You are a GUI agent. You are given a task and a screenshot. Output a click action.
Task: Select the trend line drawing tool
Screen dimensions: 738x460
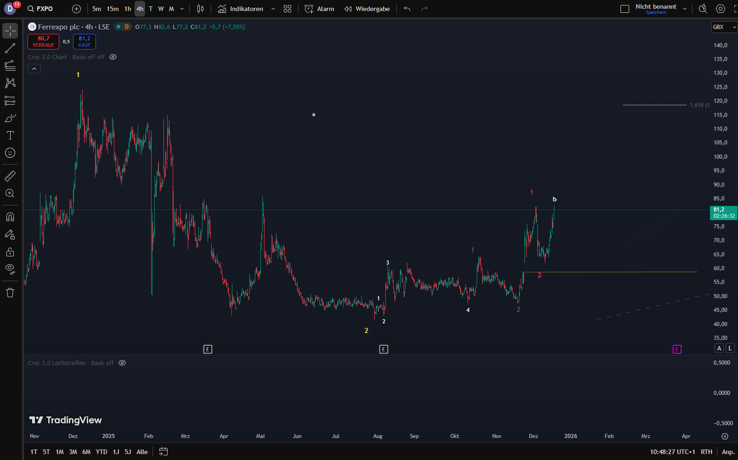click(10, 48)
